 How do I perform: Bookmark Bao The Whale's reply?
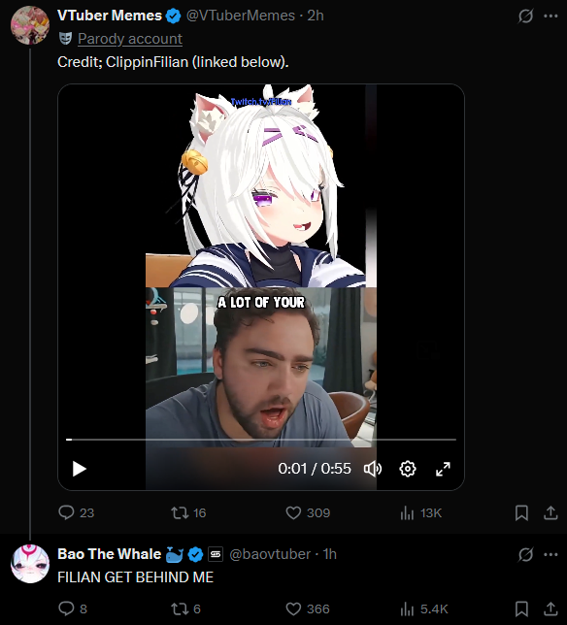coord(521,609)
